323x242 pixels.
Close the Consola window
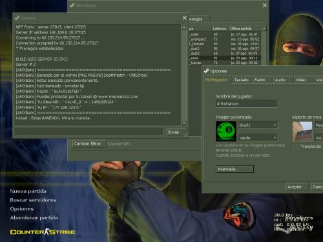(x=185, y=18)
